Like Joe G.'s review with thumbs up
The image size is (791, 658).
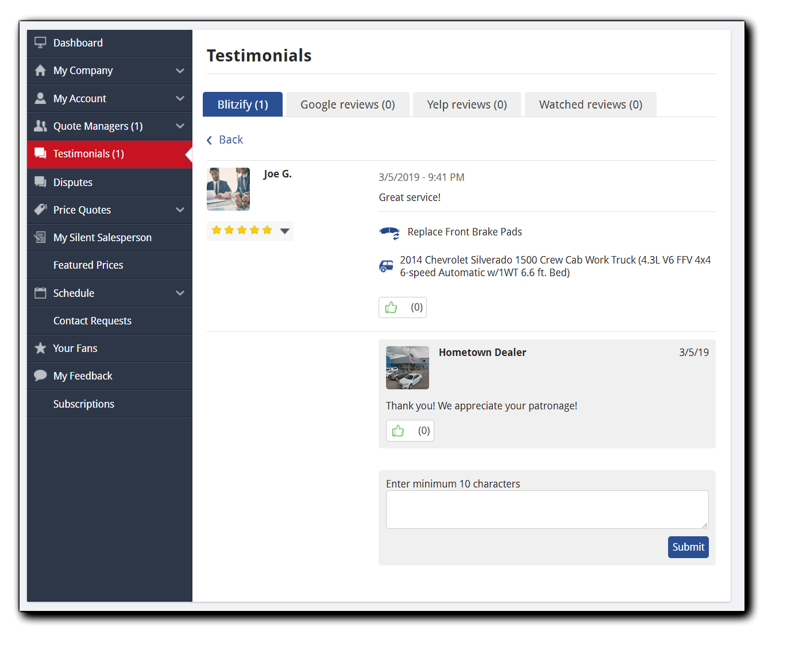(x=392, y=308)
